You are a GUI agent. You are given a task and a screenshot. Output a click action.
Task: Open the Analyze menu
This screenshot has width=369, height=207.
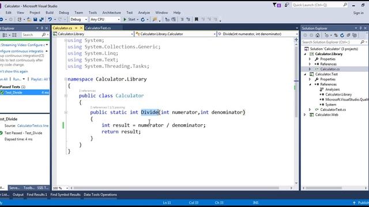[x=144, y=13]
